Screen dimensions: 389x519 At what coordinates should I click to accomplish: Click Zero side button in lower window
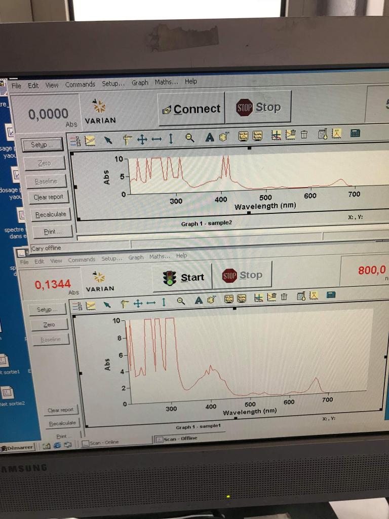(49, 325)
